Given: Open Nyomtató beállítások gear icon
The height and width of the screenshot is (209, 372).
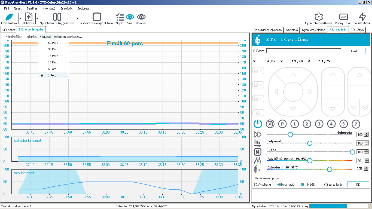Looking at the screenshot, I should 319,17.
